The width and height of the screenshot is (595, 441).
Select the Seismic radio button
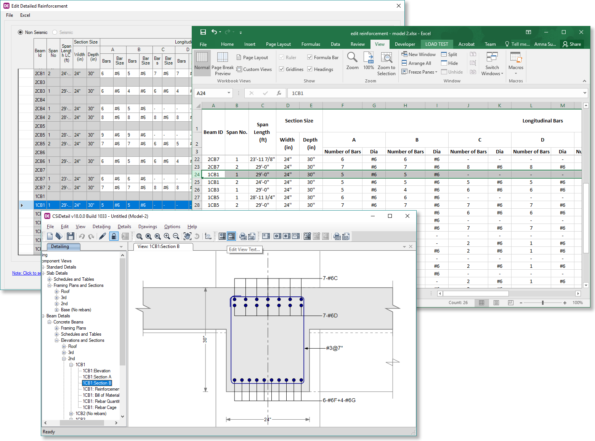(x=55, y=32)
